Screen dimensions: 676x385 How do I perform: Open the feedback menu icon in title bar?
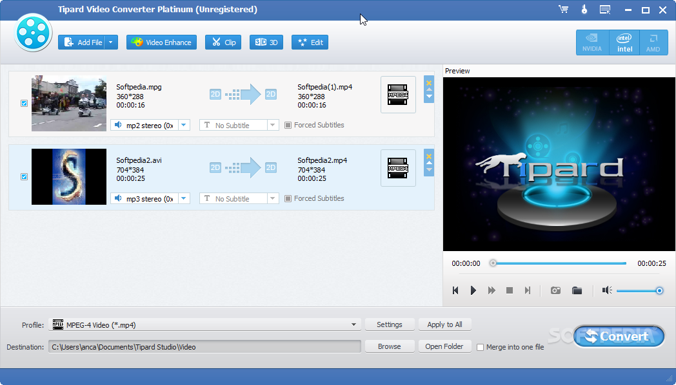pos(605,10)
